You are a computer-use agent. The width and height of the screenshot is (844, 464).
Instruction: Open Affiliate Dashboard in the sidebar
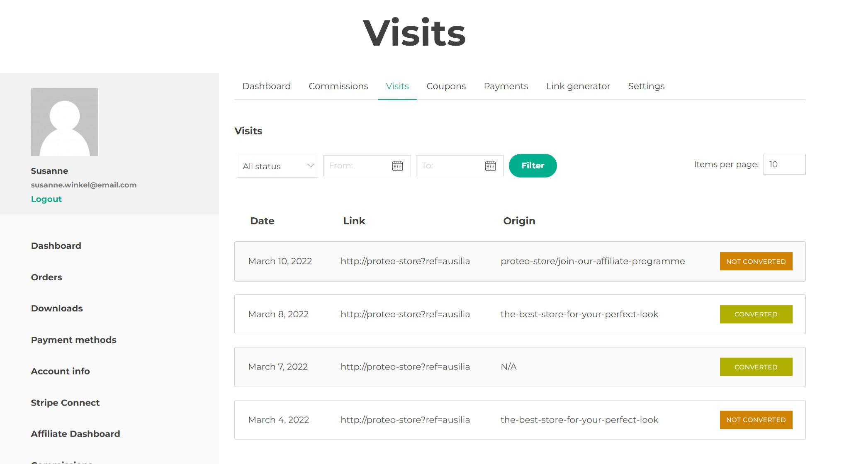click(75, 434)
